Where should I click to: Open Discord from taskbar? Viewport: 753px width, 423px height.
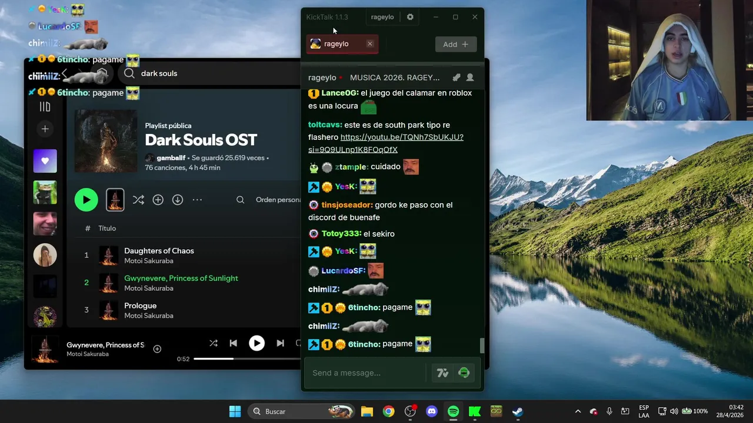(x=432, y=411)
